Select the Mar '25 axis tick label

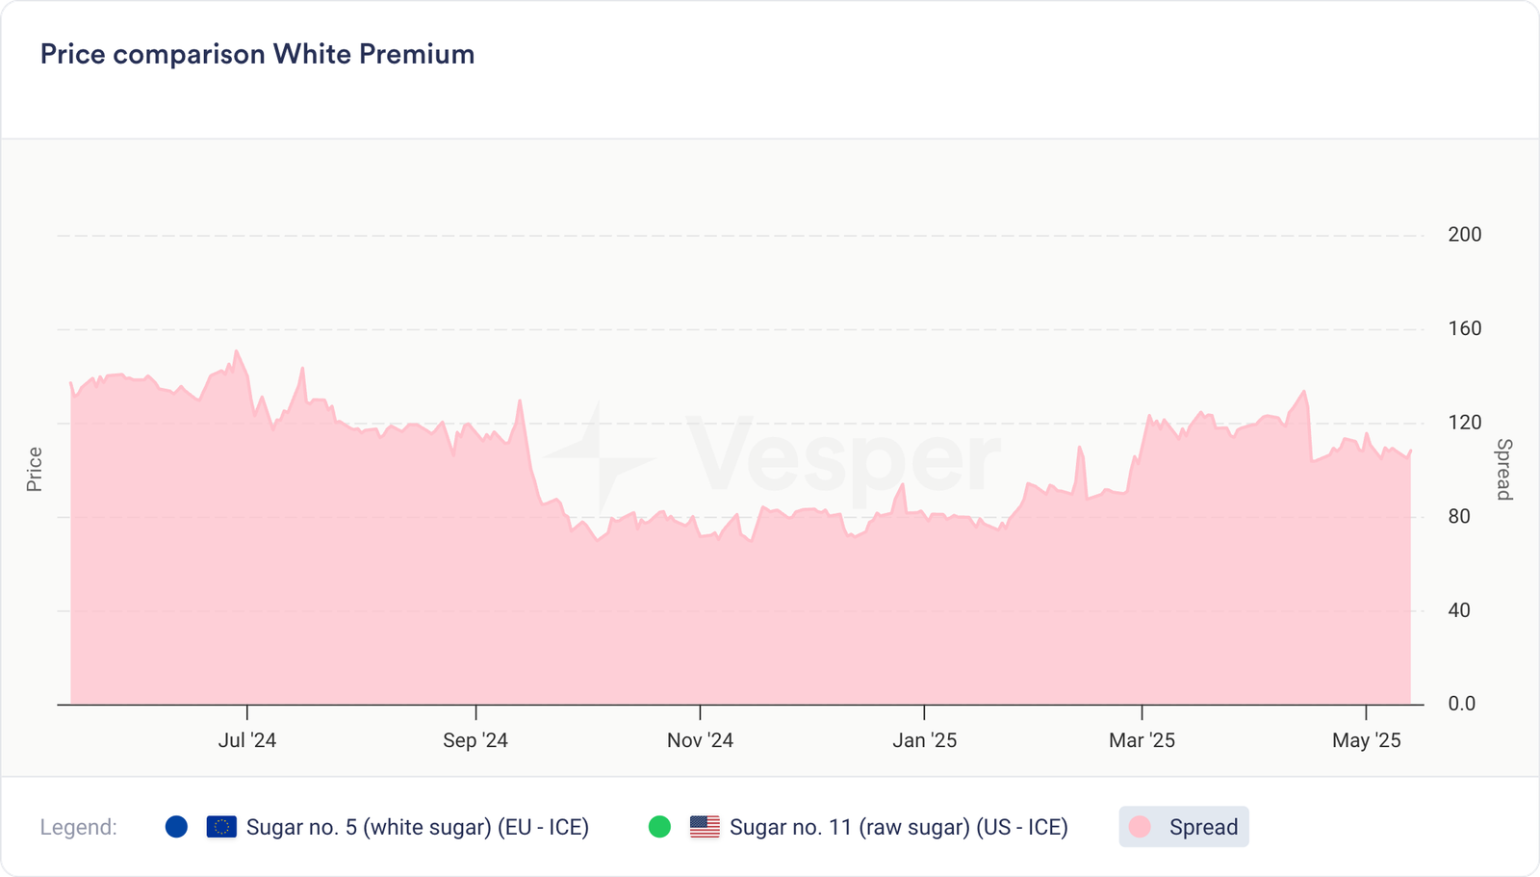click(x=1142, y=740)
